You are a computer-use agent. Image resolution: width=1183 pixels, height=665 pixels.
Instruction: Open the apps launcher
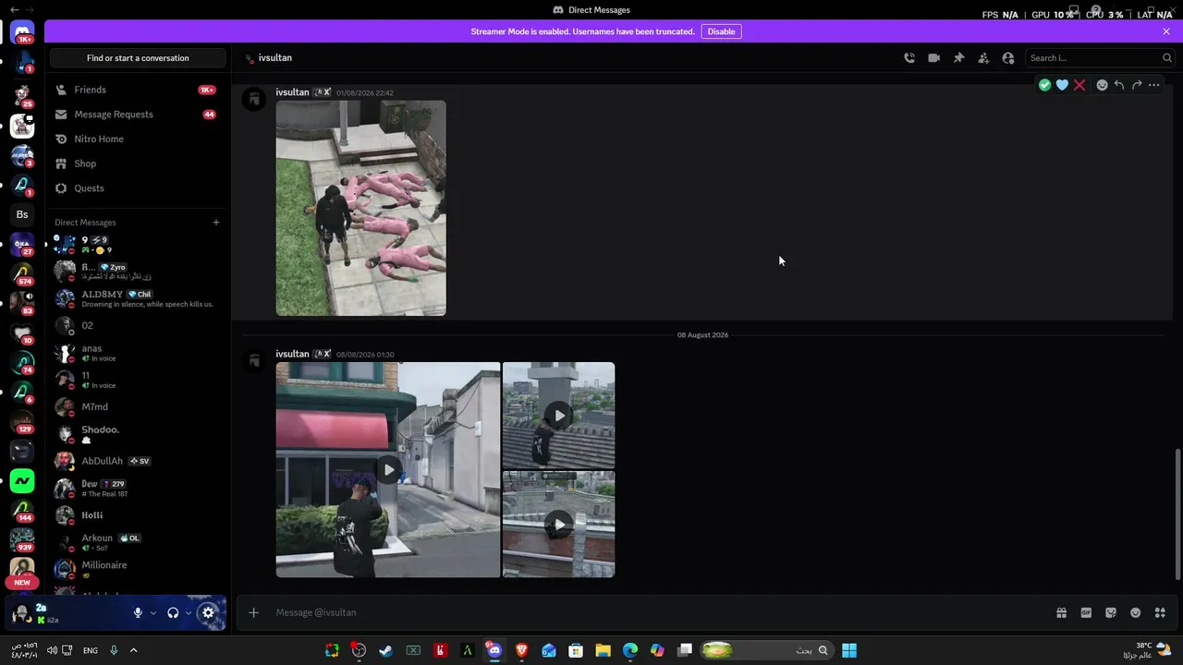coord(1160,612)
